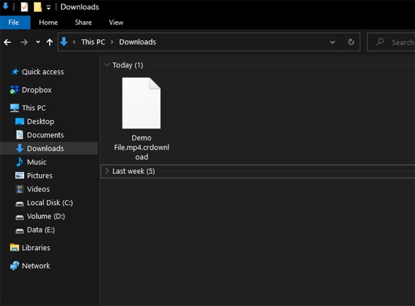This screenshot has height=306, width=415.
Task: Select Downloads in the sidebar
Action: coord(45,148)
